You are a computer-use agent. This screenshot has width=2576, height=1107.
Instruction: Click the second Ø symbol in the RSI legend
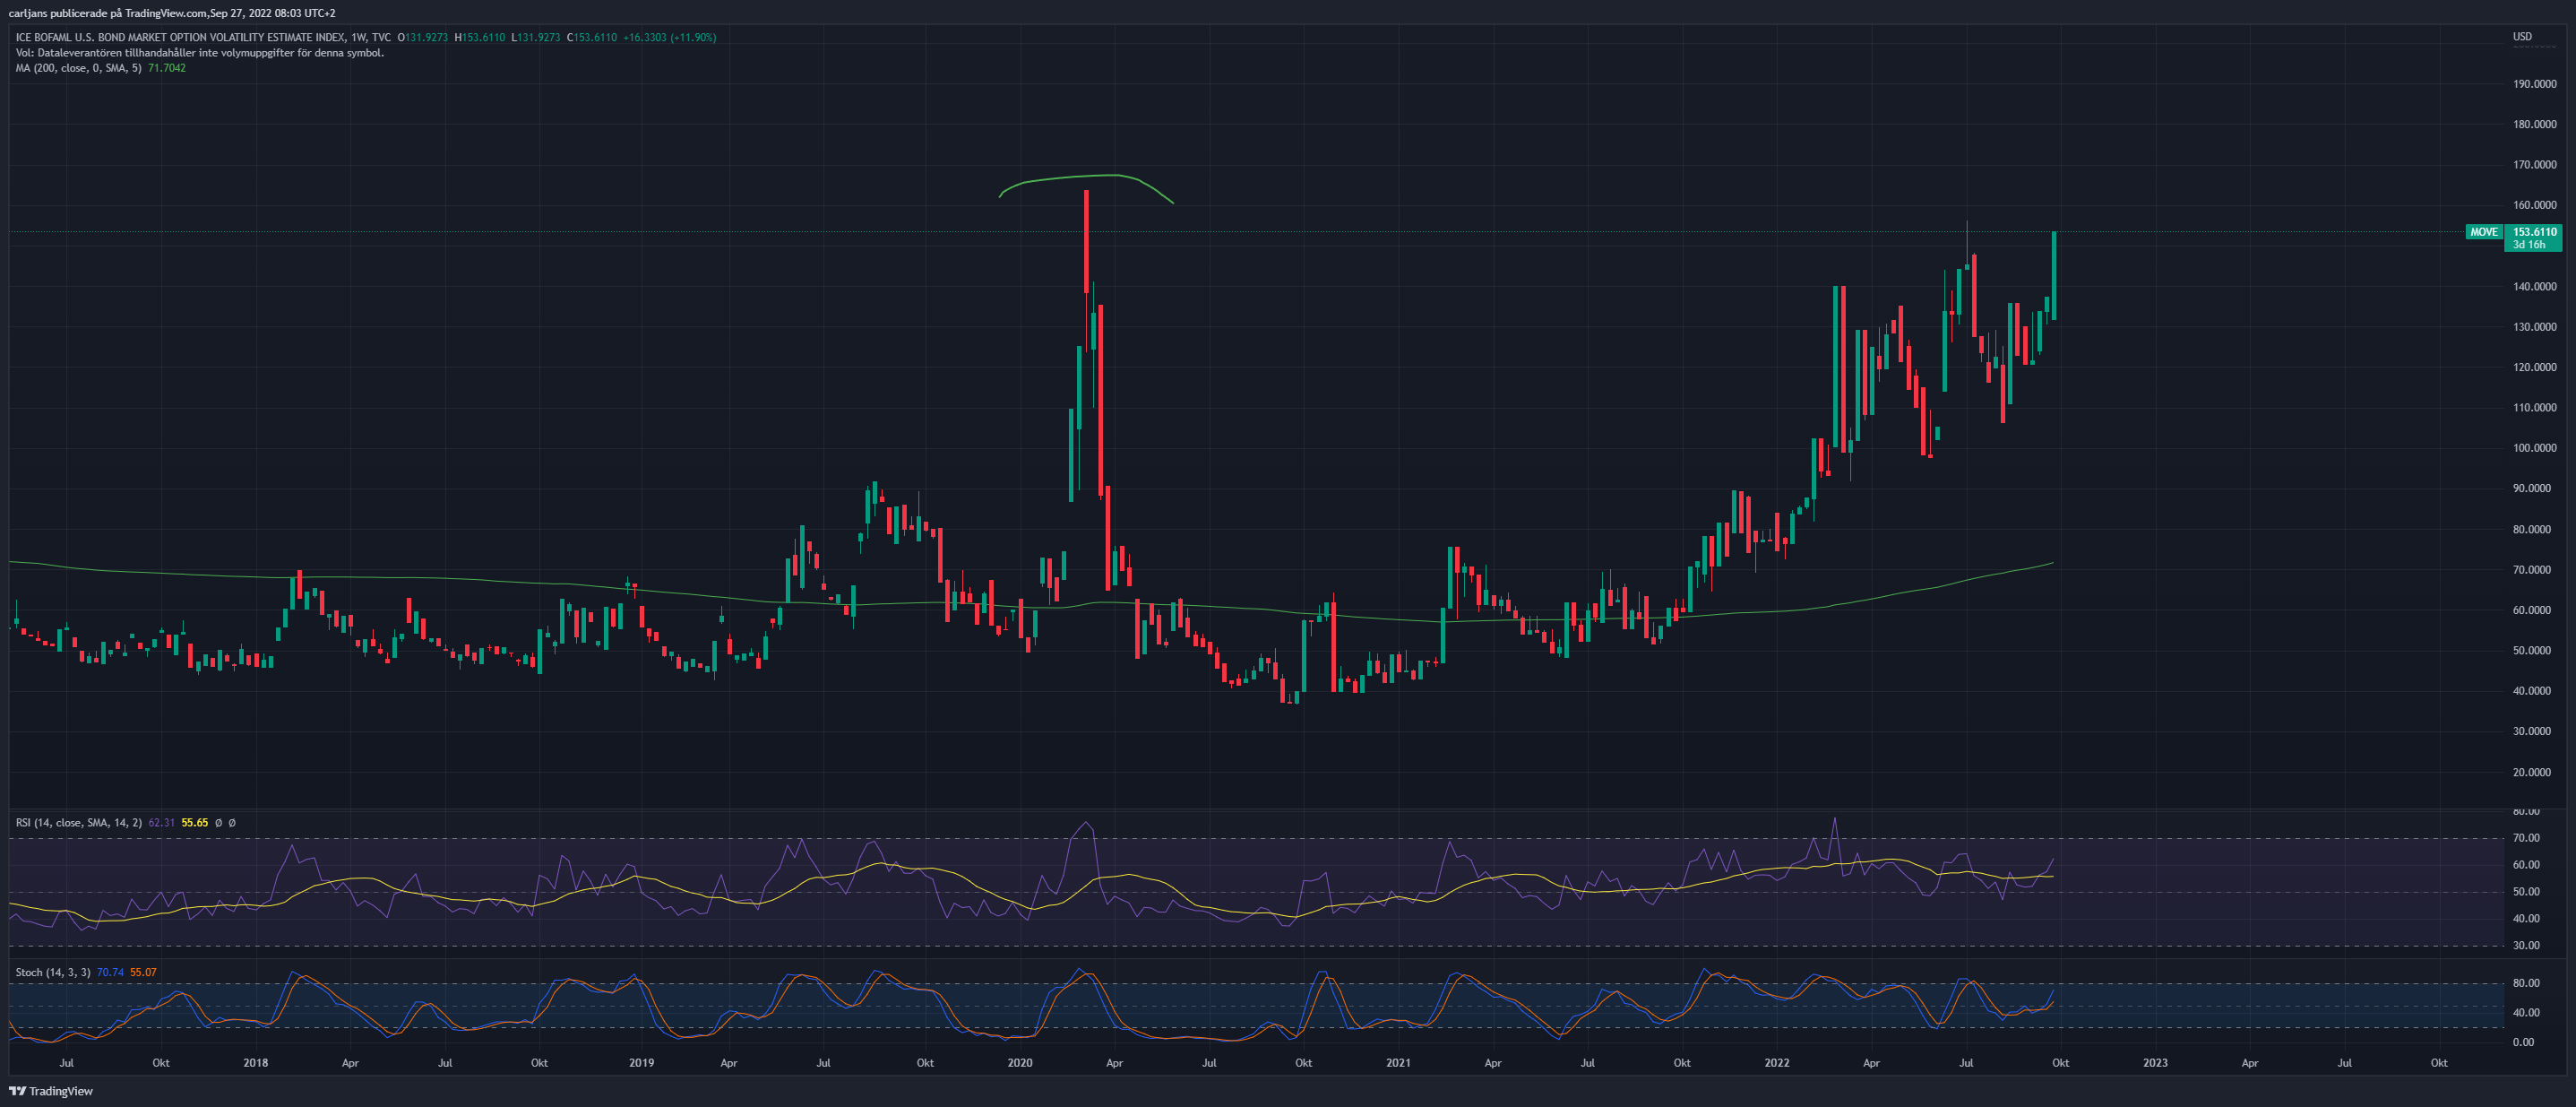tap(232, 823)
